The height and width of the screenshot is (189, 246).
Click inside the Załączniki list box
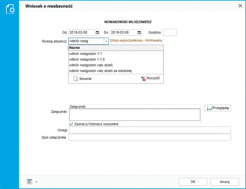click(135, 115)
